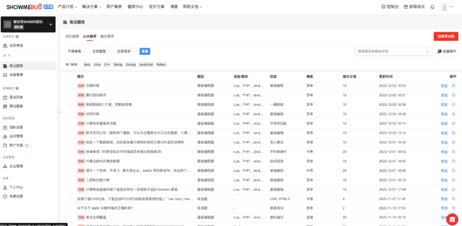Filter by the JavaScript hot tag
The image size is (462, 226).
pos(146,64)
